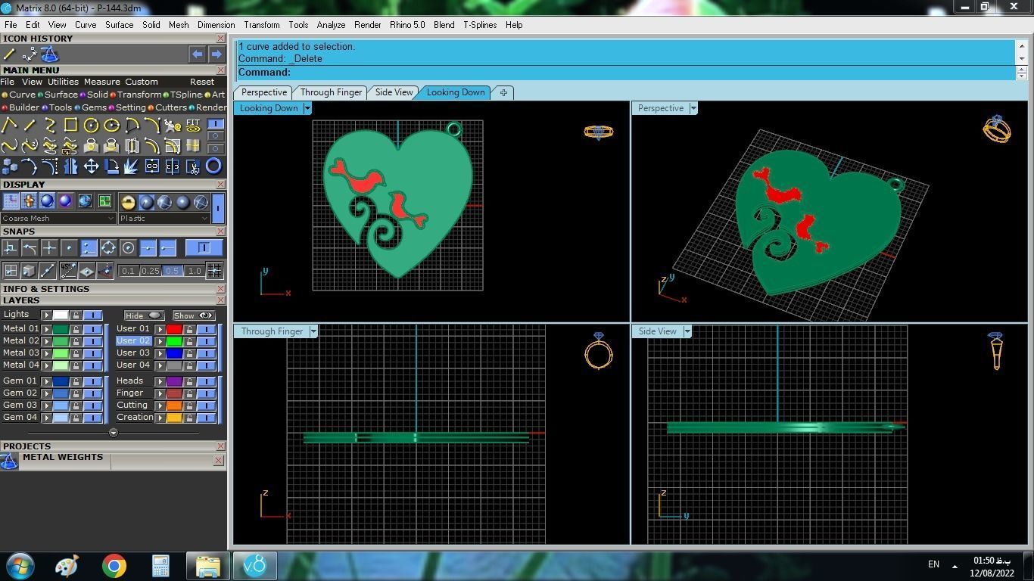Click the ring icon in Through Finger viewport

(x=599, y=352)
